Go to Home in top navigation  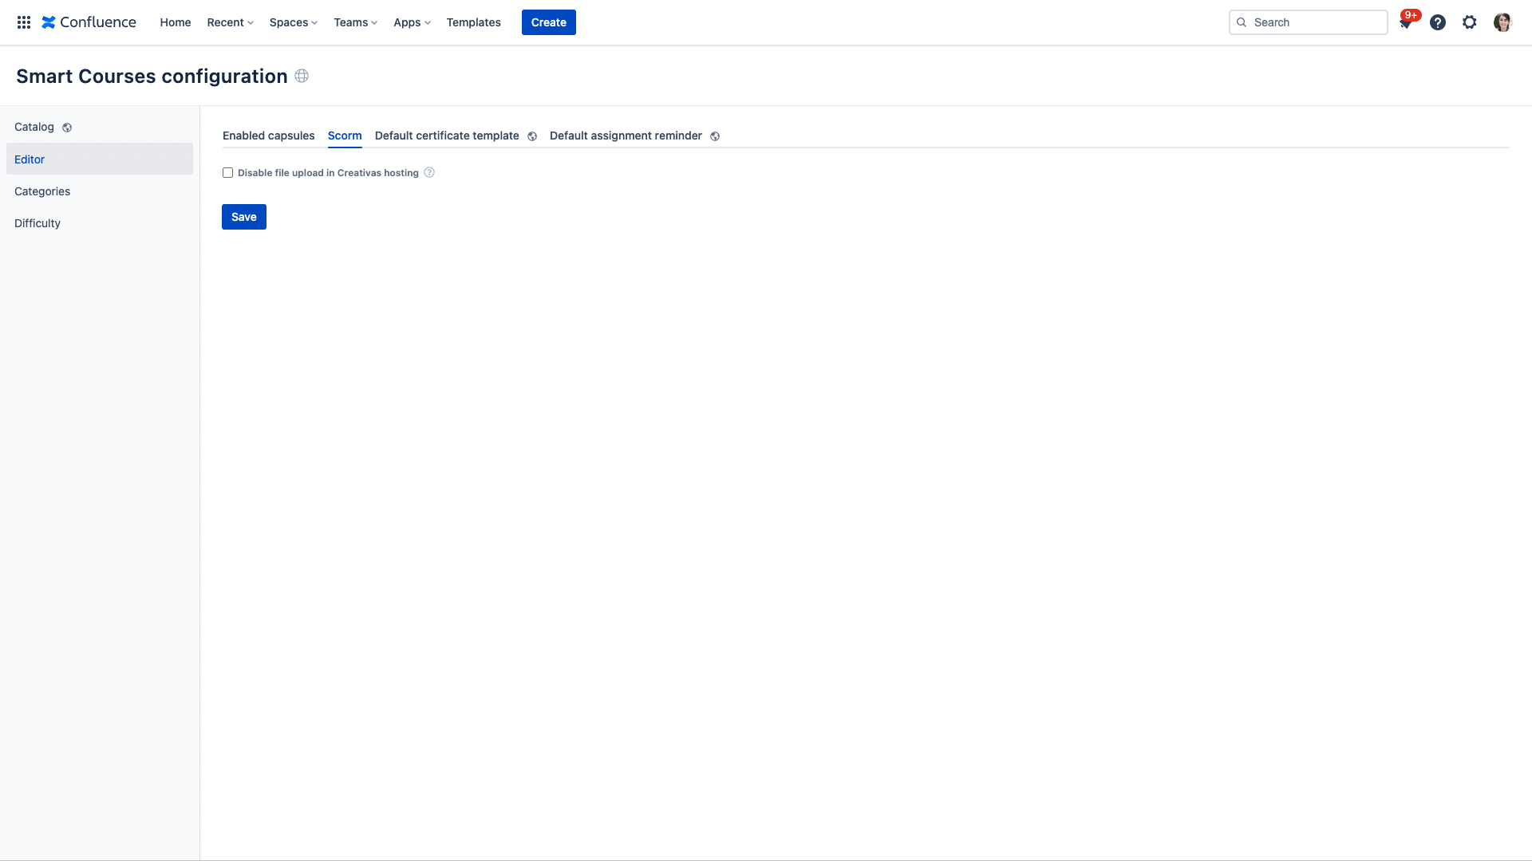(x=176, y=22)
